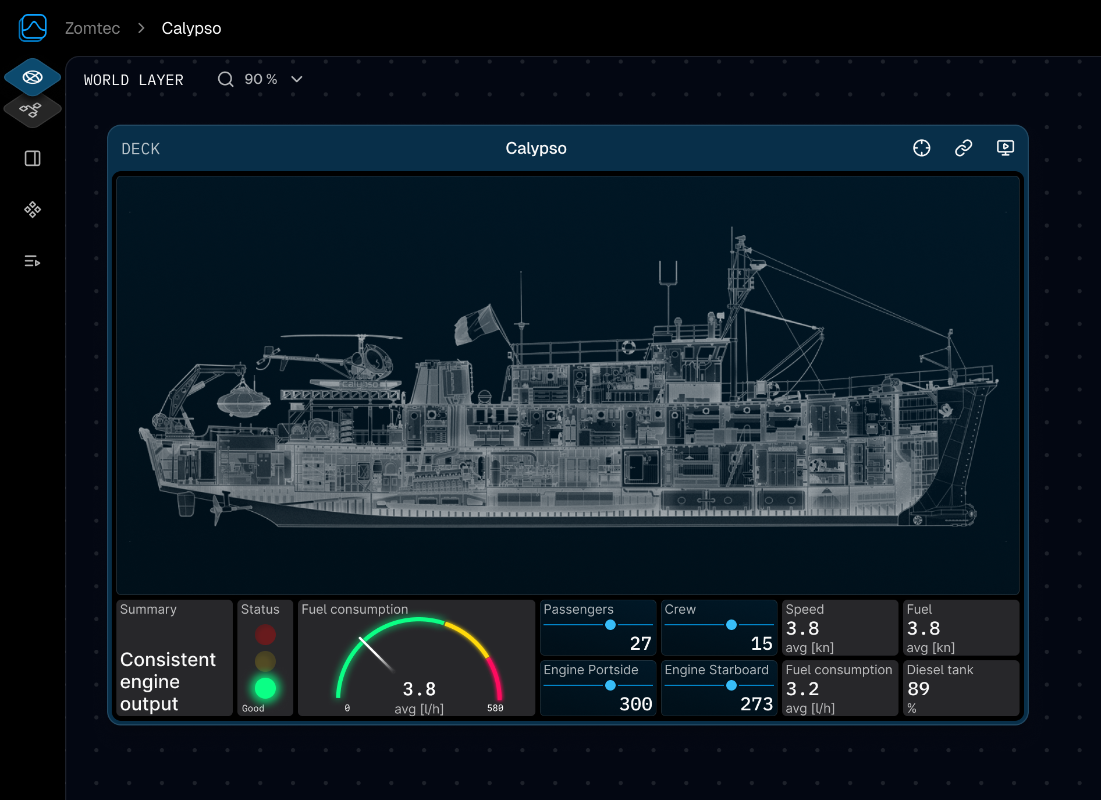Image resolution: width=1101 pixels, height=800 pixels.
Task: Navigate to Zomtec in the breadcrumb
Action: coord(92,28)
